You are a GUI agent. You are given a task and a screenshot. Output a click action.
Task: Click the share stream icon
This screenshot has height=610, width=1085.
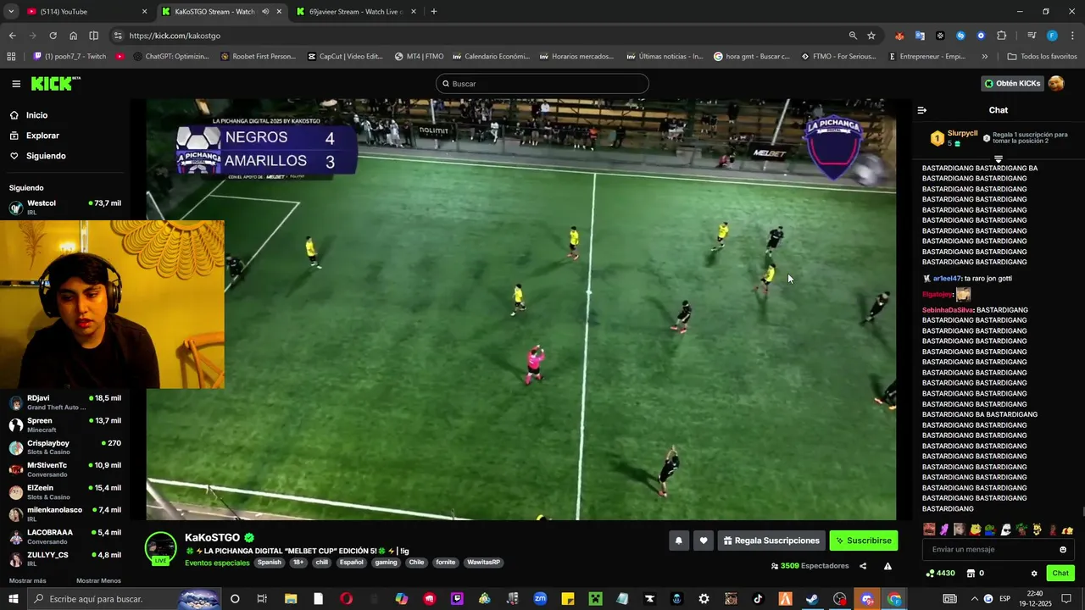click(863, 566)
